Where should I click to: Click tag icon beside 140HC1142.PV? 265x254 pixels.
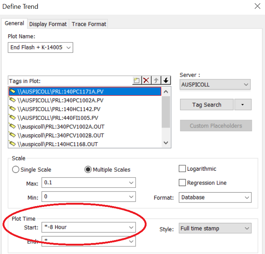12,109
